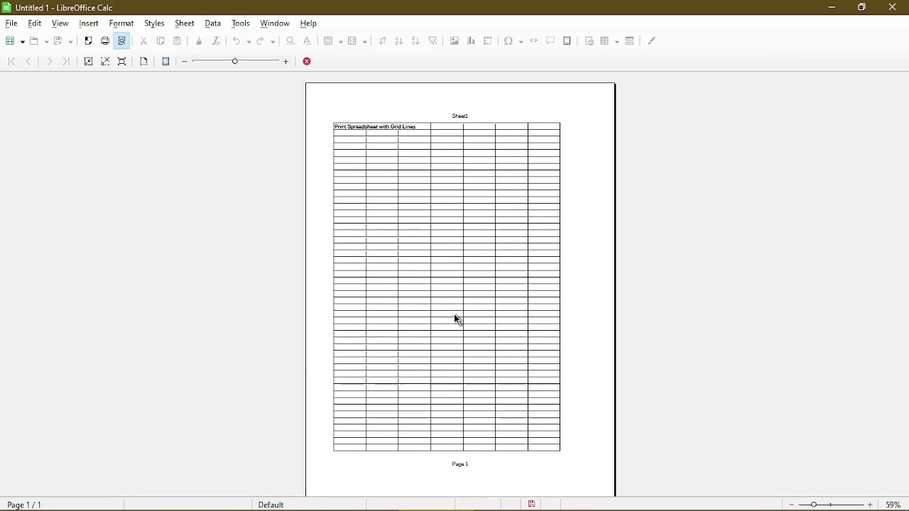Click the Save document icon
The width and height of the screenshot is (909, 511).
point(58,41)
